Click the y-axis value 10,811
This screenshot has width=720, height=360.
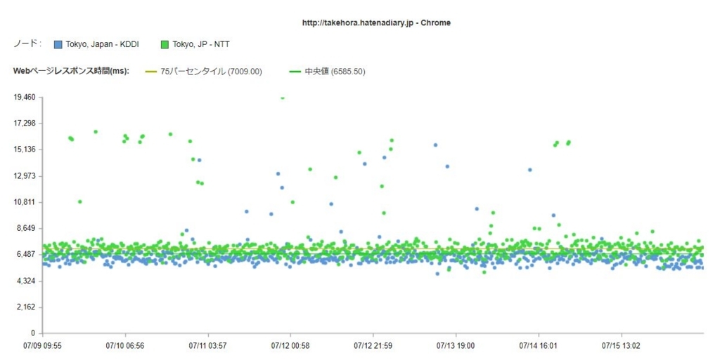(25, 202)
